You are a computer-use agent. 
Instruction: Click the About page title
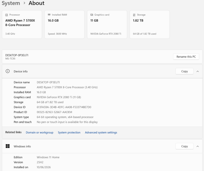pyautogui.click(x=37, y=3)
